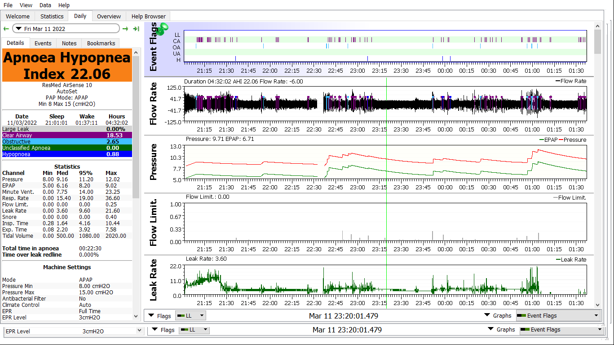The height and width of the screenshot is (345, 614).
Task: Expand the LL flags combo box in upper bar
Action: 190,315
